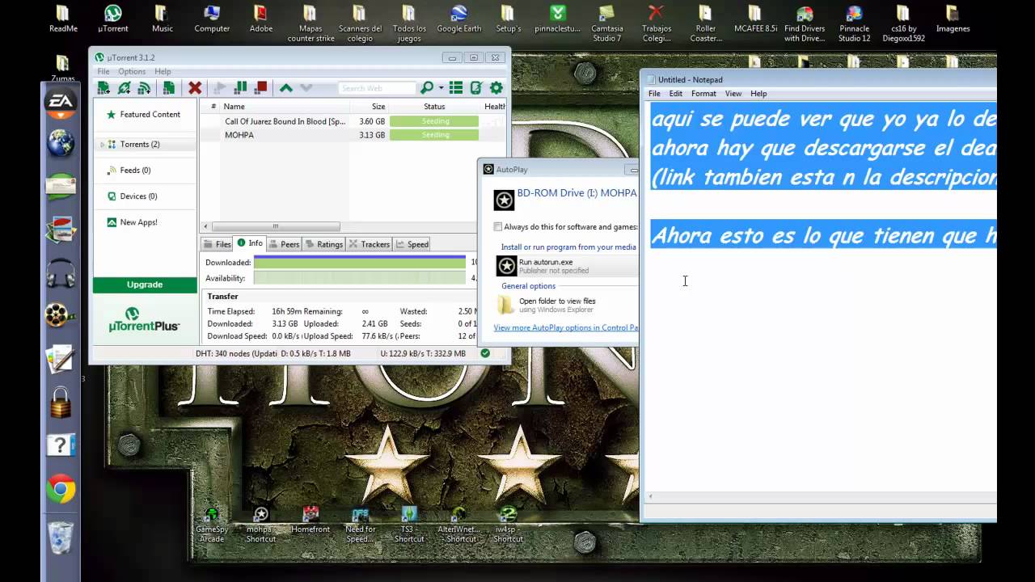Check 'Always do this for software and games'
The image size is (1035, 582).
498,227
